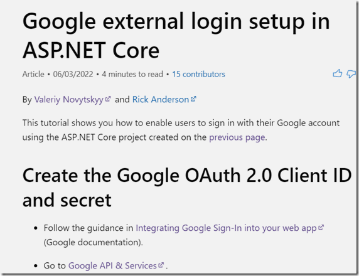Image resolution: width=359 pixels, height=276 pixels.
Task: Go to Google API & Services link
Action: [112, 266]
